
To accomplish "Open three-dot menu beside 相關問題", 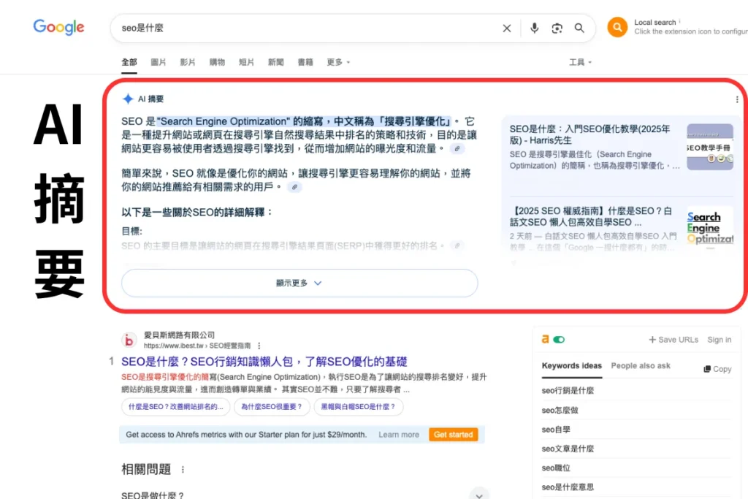I will point(183,470).
